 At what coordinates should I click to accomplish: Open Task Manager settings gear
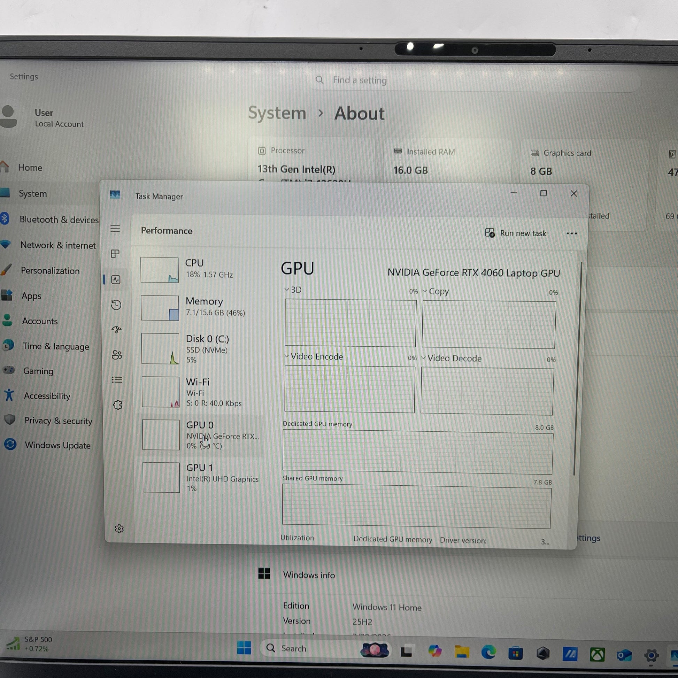click(119, 529)
